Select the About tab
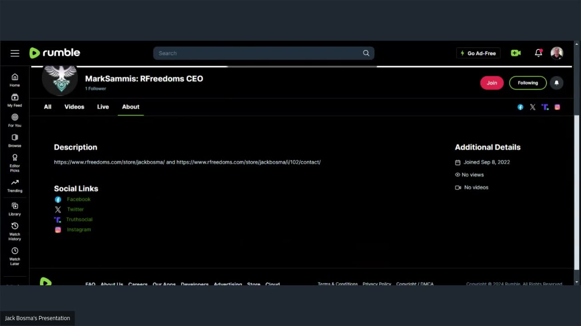 pyautogui.click(x=131, y=107)
